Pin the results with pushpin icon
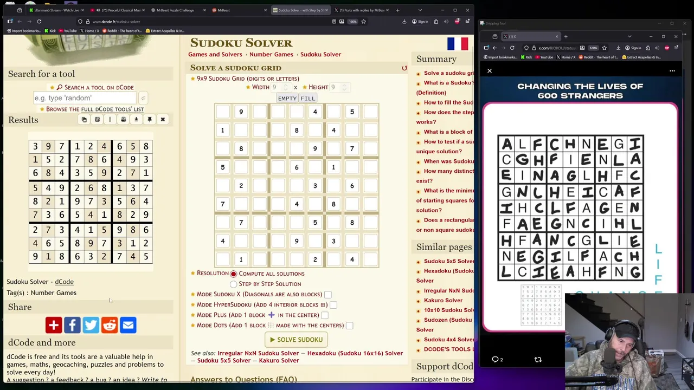 pos(150,120)
